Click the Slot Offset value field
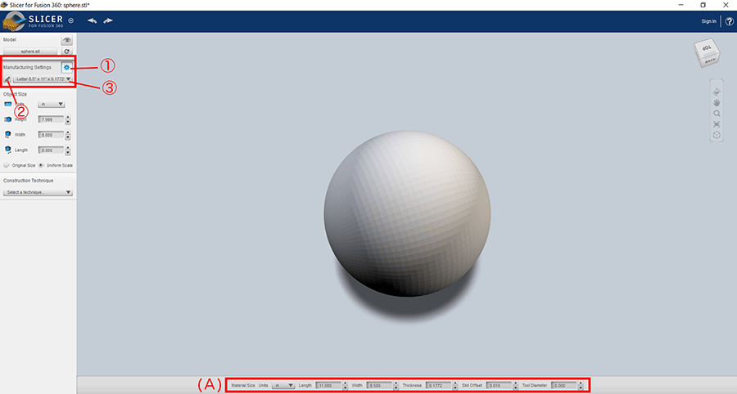This screenshot has height=394, width=737. [x=499, y=386]
